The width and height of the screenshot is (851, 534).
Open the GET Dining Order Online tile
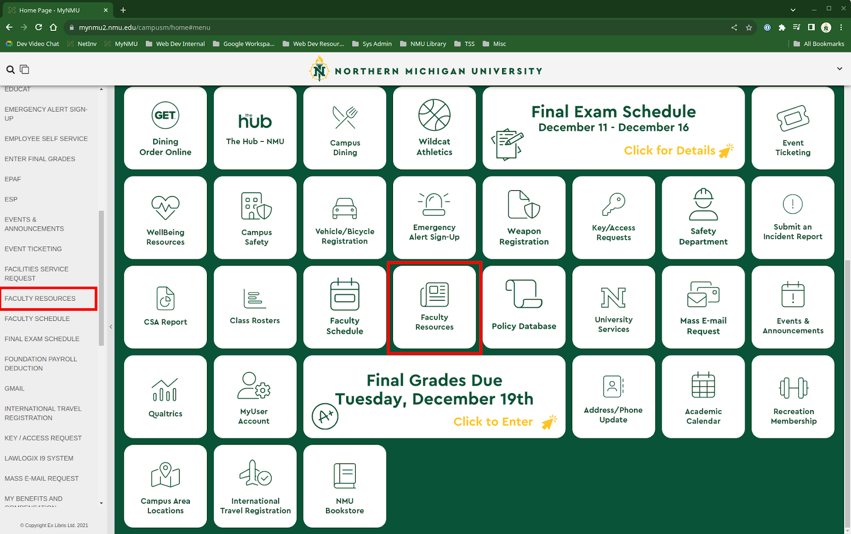(165, 128)
